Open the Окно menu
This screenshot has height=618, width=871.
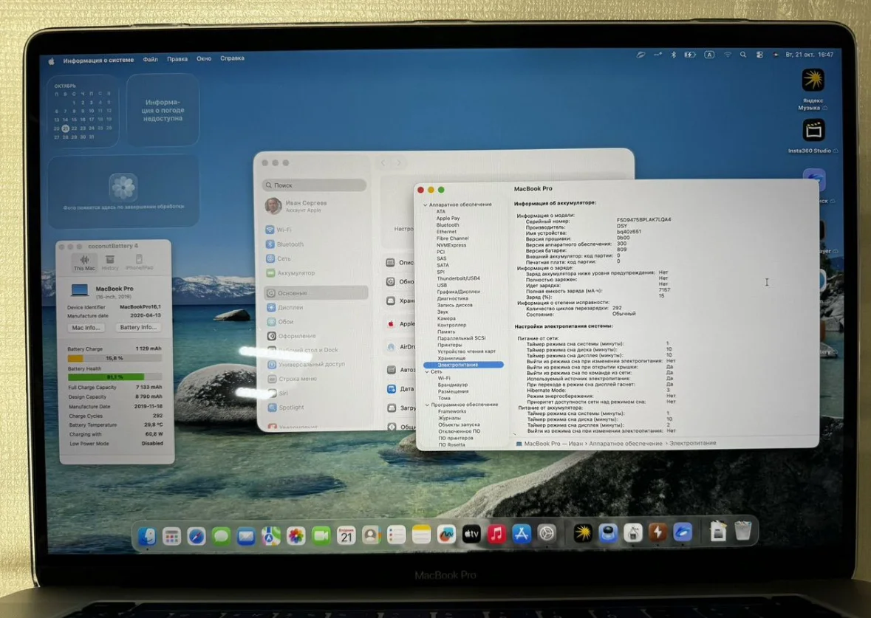204,58
